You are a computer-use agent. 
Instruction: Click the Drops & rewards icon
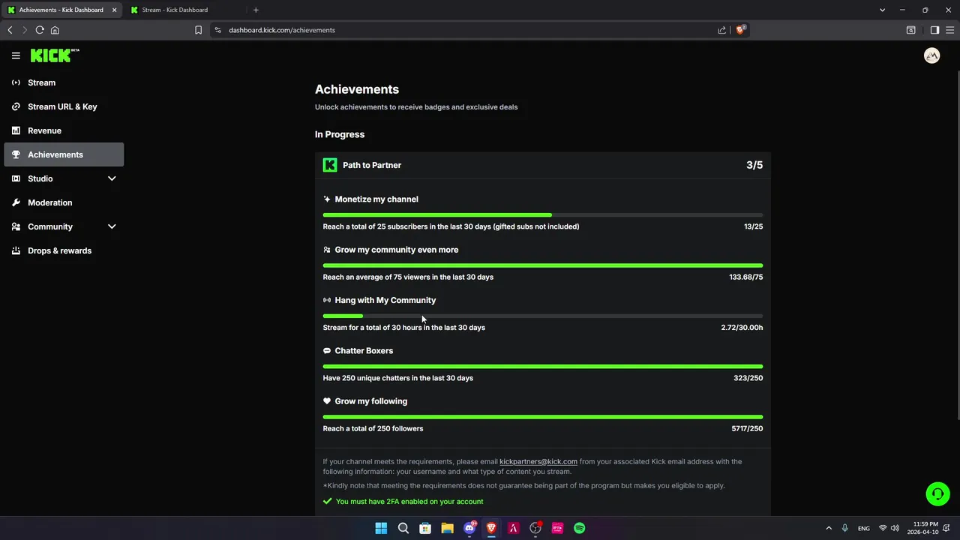[16, 250]
